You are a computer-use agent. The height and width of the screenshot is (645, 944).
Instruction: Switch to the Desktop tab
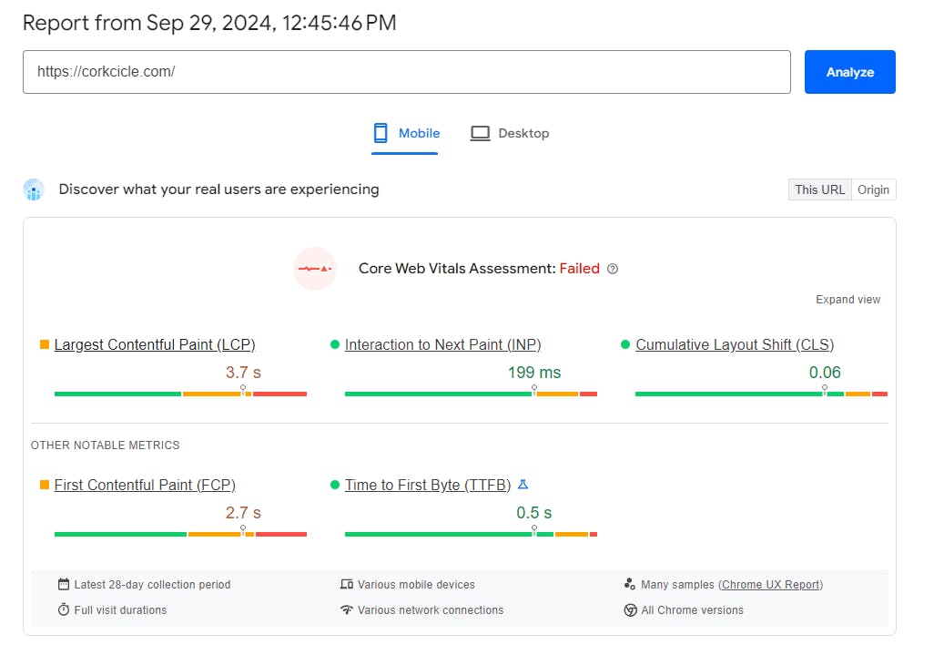click(x=510, y=134)
